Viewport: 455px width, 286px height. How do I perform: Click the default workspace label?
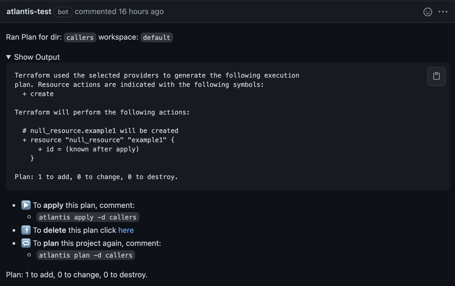pyautogui.click(x=156, y=37)
